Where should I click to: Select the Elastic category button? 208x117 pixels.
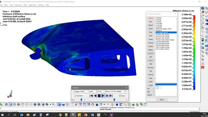pos(151,50)
